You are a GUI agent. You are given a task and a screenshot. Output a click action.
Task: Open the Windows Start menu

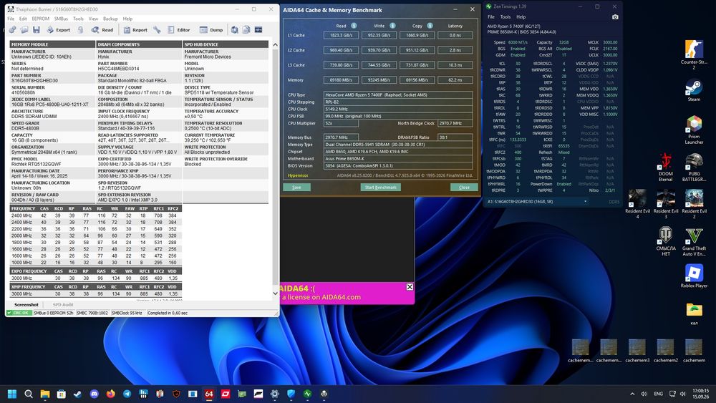point(12,394)
